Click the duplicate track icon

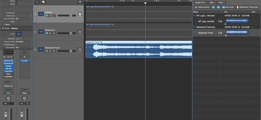pos(43,2)
